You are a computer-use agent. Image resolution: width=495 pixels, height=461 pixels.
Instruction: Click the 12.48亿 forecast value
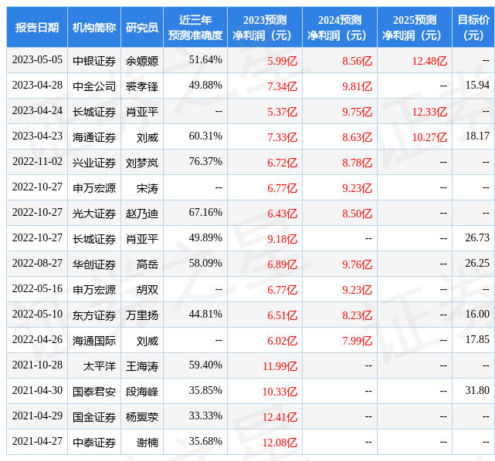[x=429, y=60]
